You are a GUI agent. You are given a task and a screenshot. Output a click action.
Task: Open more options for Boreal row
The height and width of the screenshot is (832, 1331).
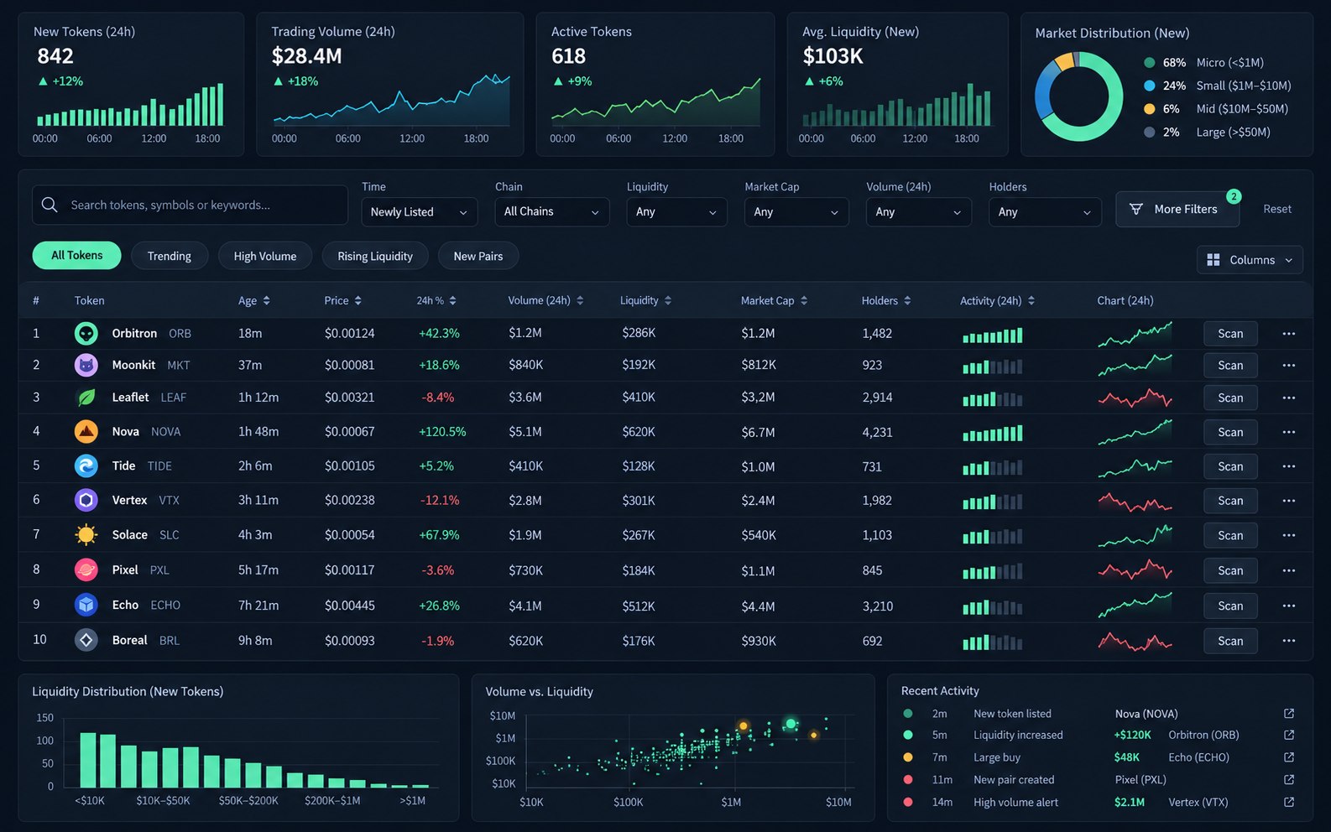coord(1289,641)
